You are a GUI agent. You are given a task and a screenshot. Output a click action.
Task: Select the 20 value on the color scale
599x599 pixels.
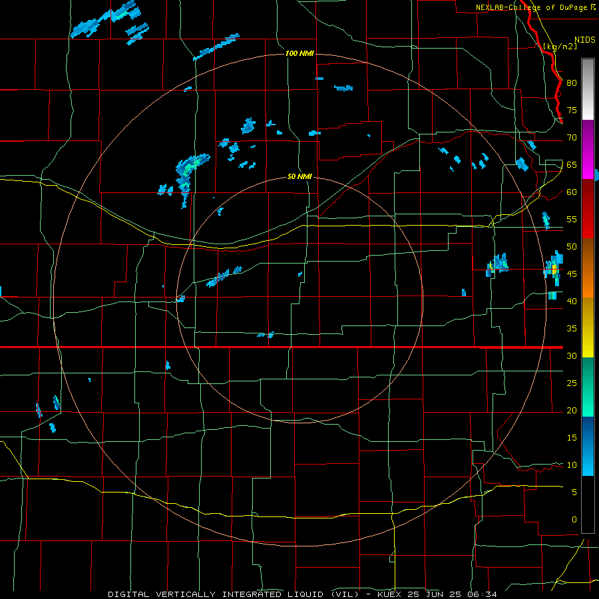click(x=572, y=410)
